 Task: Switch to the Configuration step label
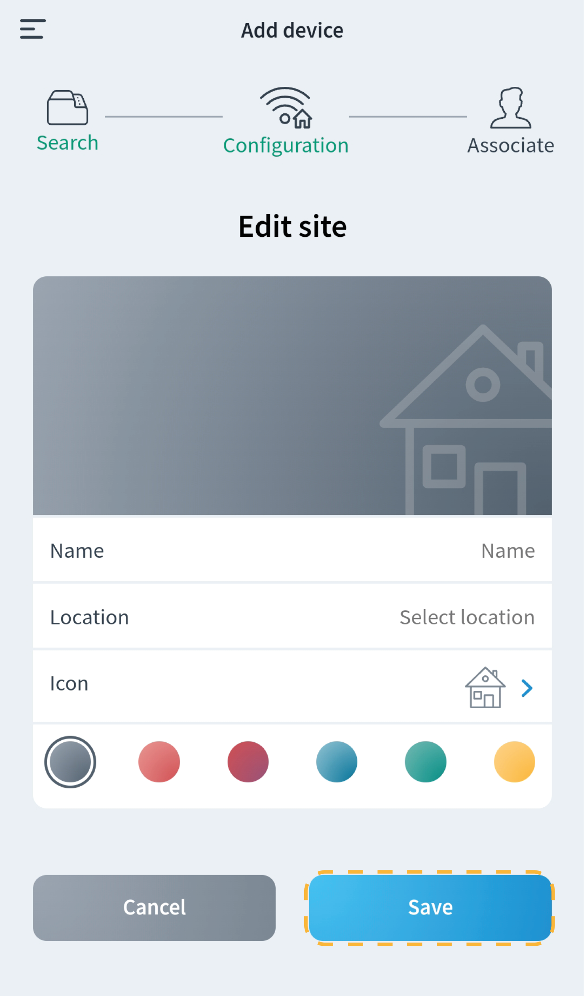tap(286, 146)
